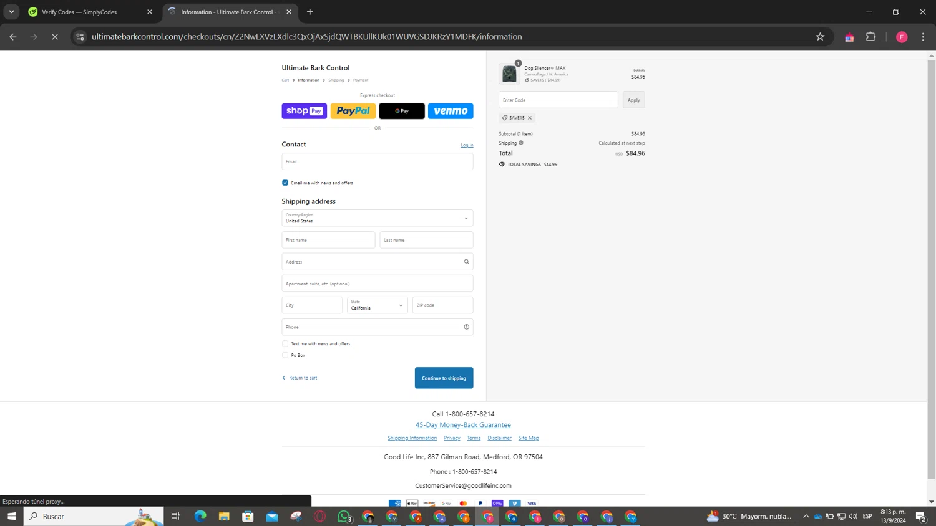The width and height of the screenshot is (936, 526).
Task: Click the First name field
Action: [328, 240]
